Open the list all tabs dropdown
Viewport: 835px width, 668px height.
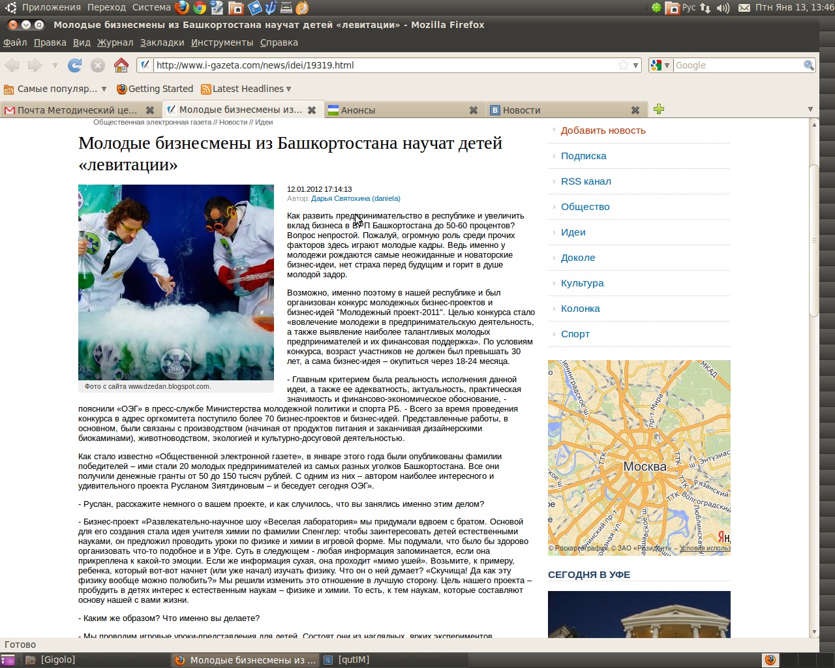[x=810, y=110]
